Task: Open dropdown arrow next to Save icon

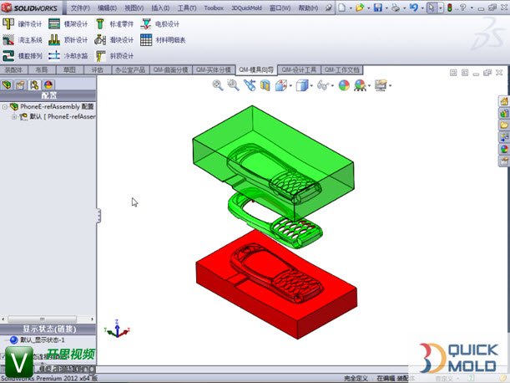Action: 386,8
